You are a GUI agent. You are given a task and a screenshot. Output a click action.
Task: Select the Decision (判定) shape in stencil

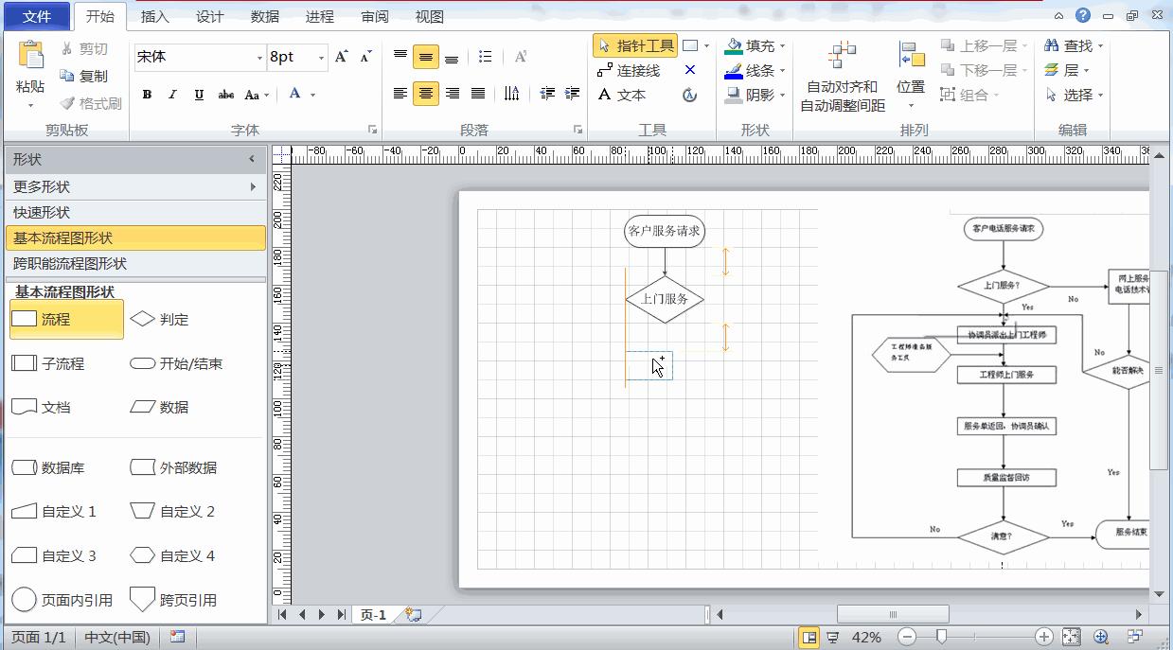coord(159,320)
